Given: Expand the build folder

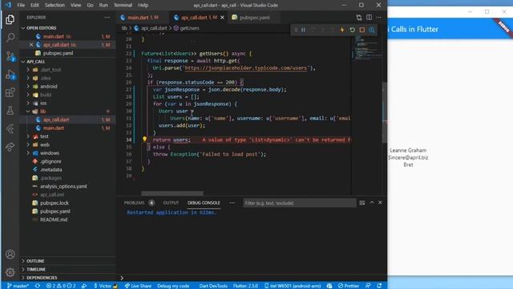Looking at the screenshot, I should point(46,95).
